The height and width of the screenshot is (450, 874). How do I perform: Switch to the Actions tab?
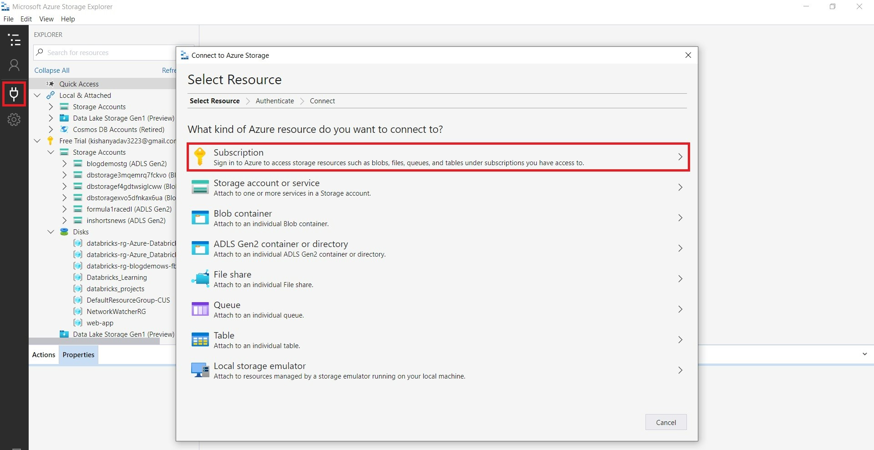coord(43,354)
